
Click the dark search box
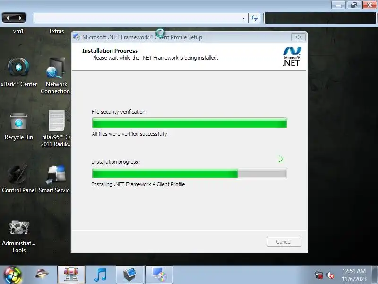320,18
